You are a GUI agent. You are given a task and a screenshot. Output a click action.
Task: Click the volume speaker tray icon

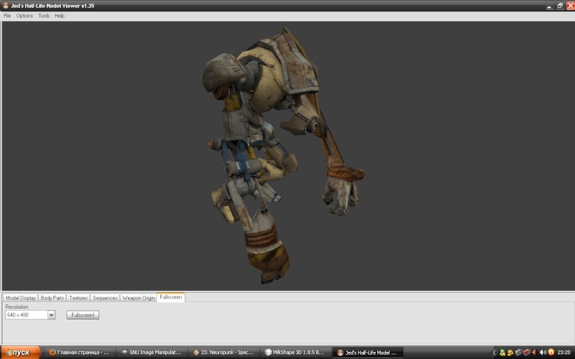point(543,353)
